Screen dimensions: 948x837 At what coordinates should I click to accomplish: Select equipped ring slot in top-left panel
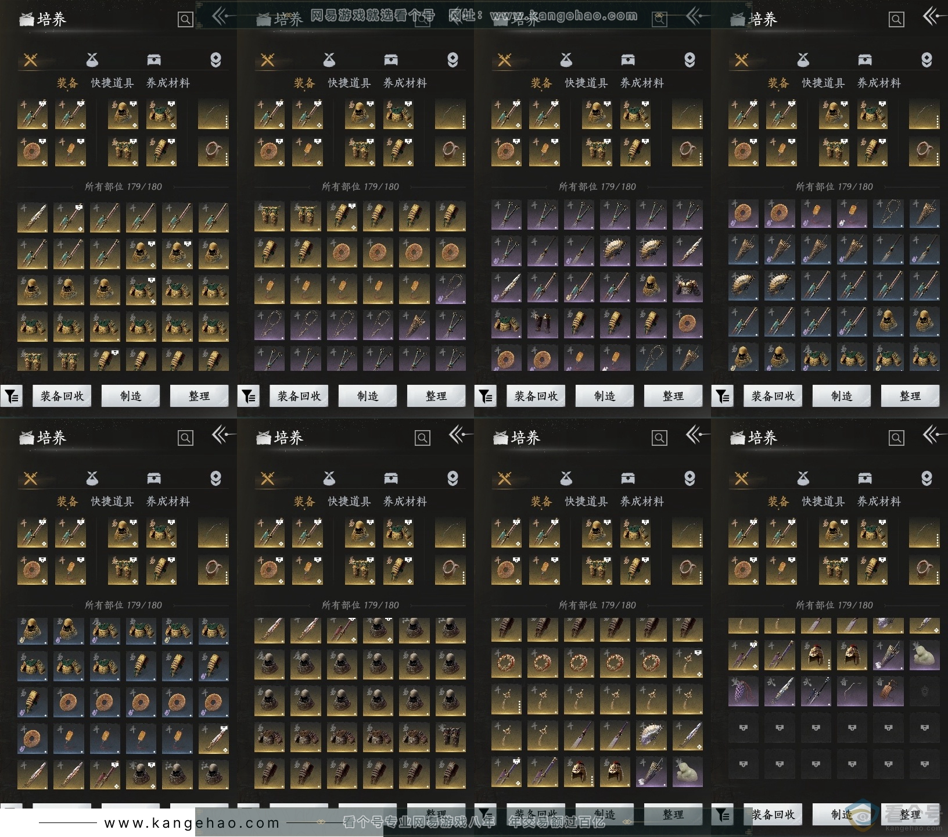213,152
